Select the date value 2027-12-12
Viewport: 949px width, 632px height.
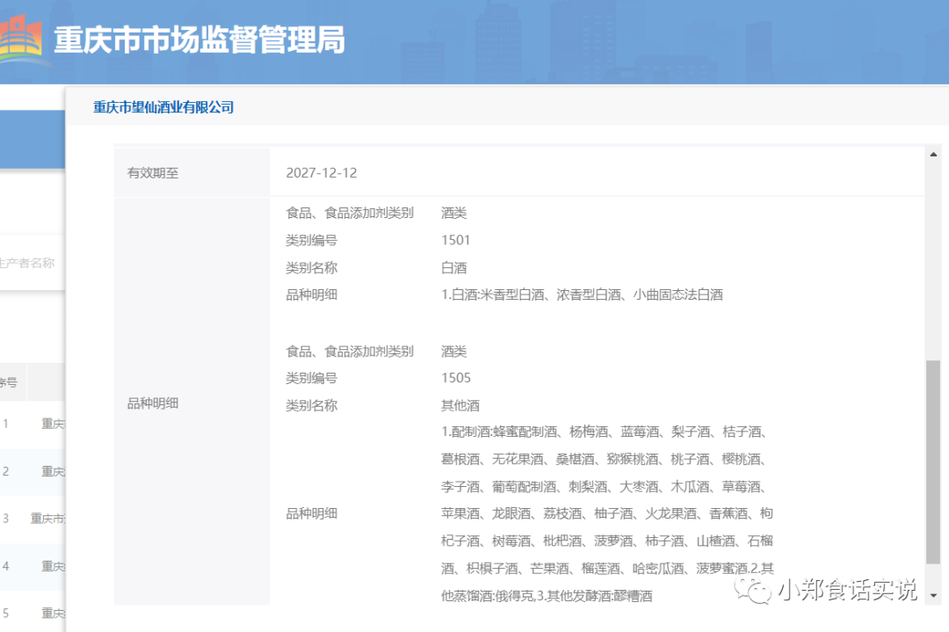[322, 173]
